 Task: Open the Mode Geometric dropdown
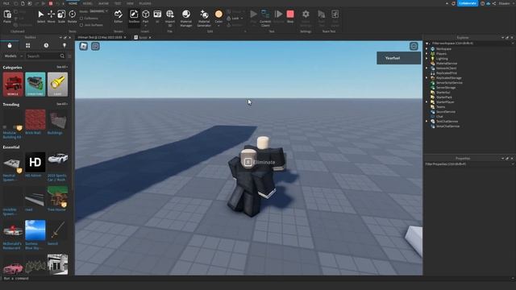point(98,11)
